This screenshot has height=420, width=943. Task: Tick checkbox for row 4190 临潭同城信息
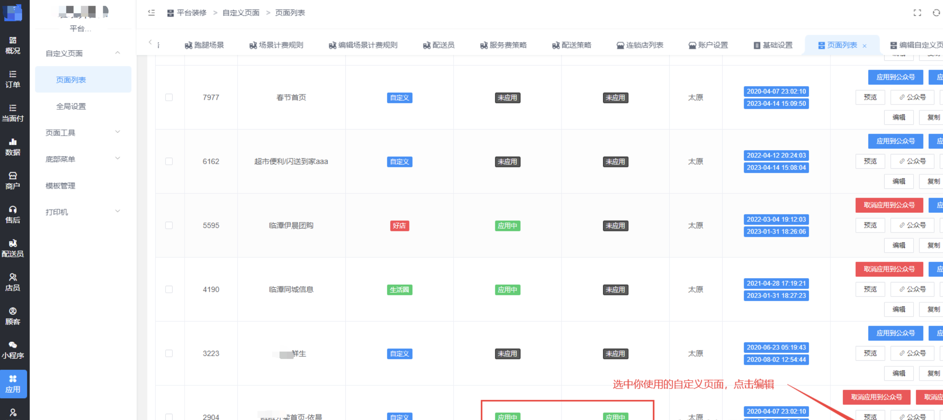click(169, 289)
